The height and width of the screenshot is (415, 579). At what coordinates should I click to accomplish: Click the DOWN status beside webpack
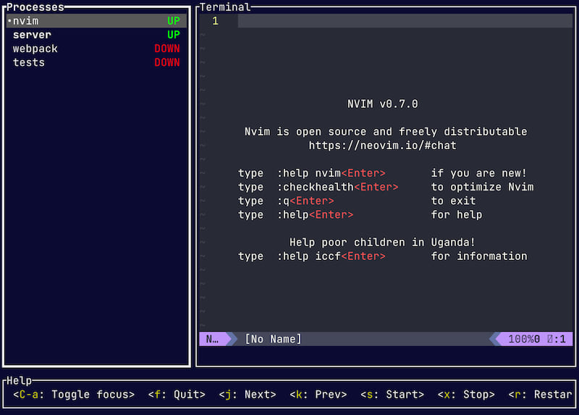click(x=167, y=49)
